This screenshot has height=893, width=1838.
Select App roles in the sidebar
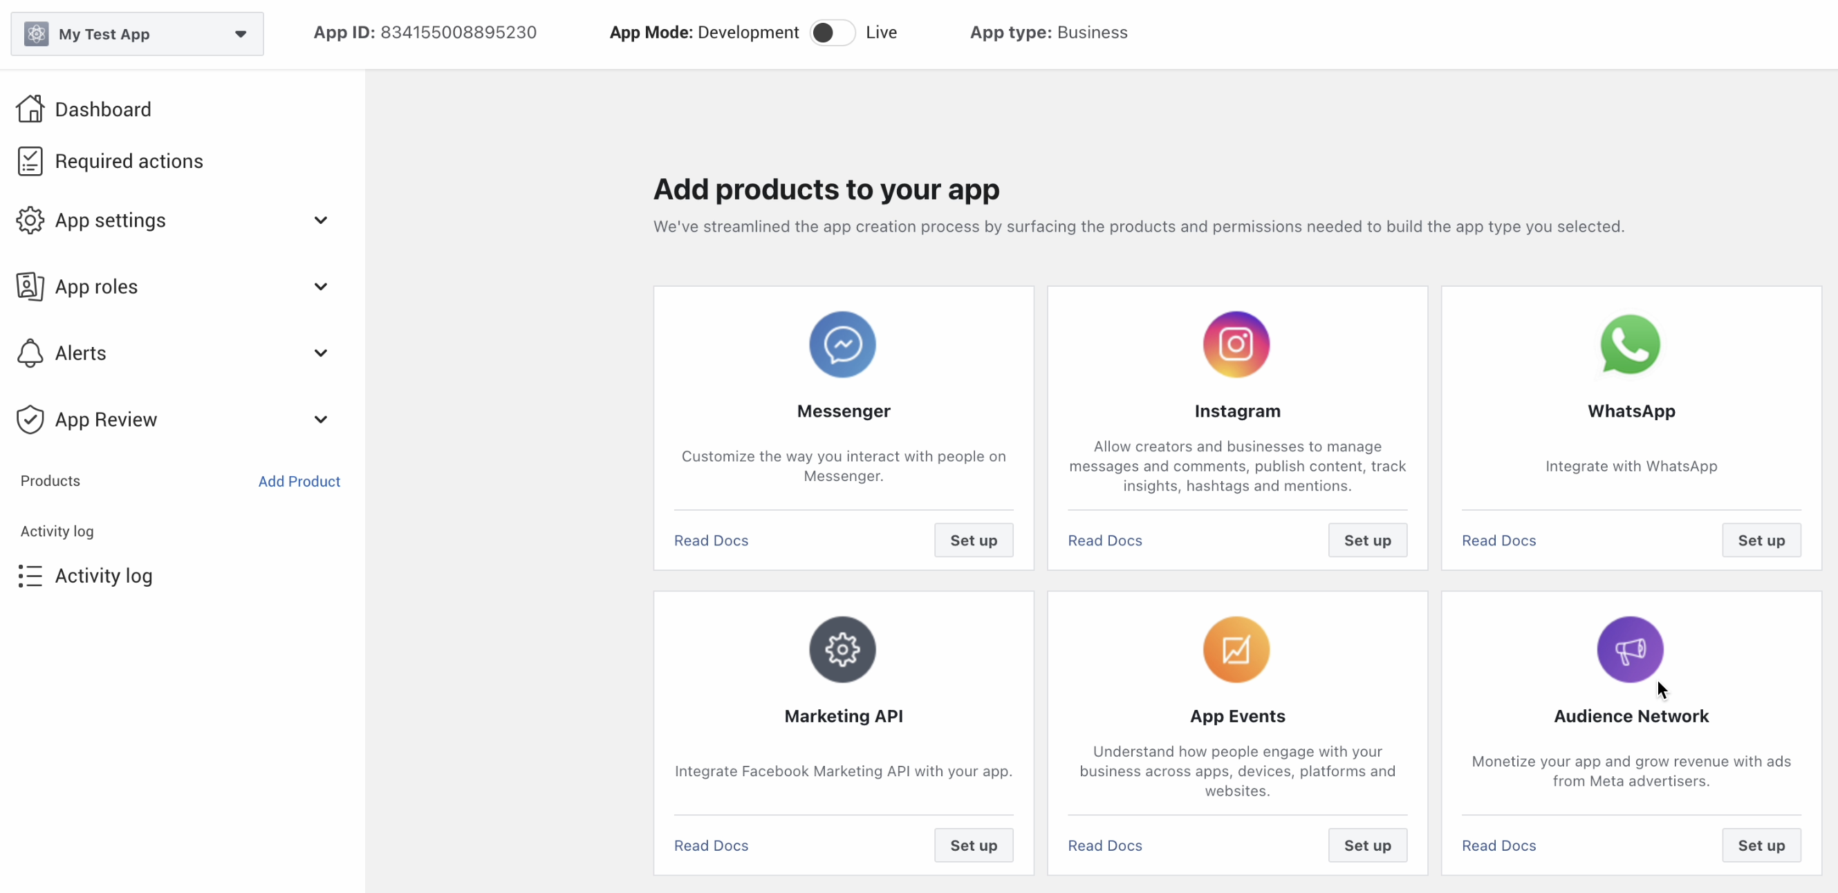pos(96,287)
